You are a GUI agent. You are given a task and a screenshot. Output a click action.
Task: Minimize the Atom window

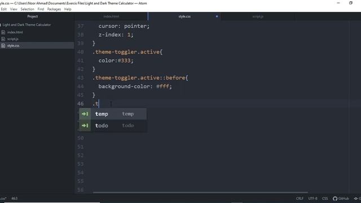(338, 3)
